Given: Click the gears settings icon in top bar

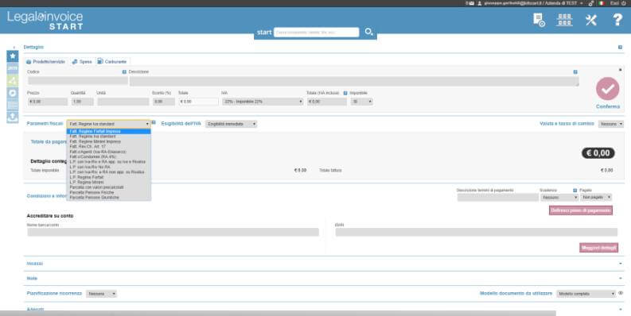Looking at the screenshot, I should 591,3.
